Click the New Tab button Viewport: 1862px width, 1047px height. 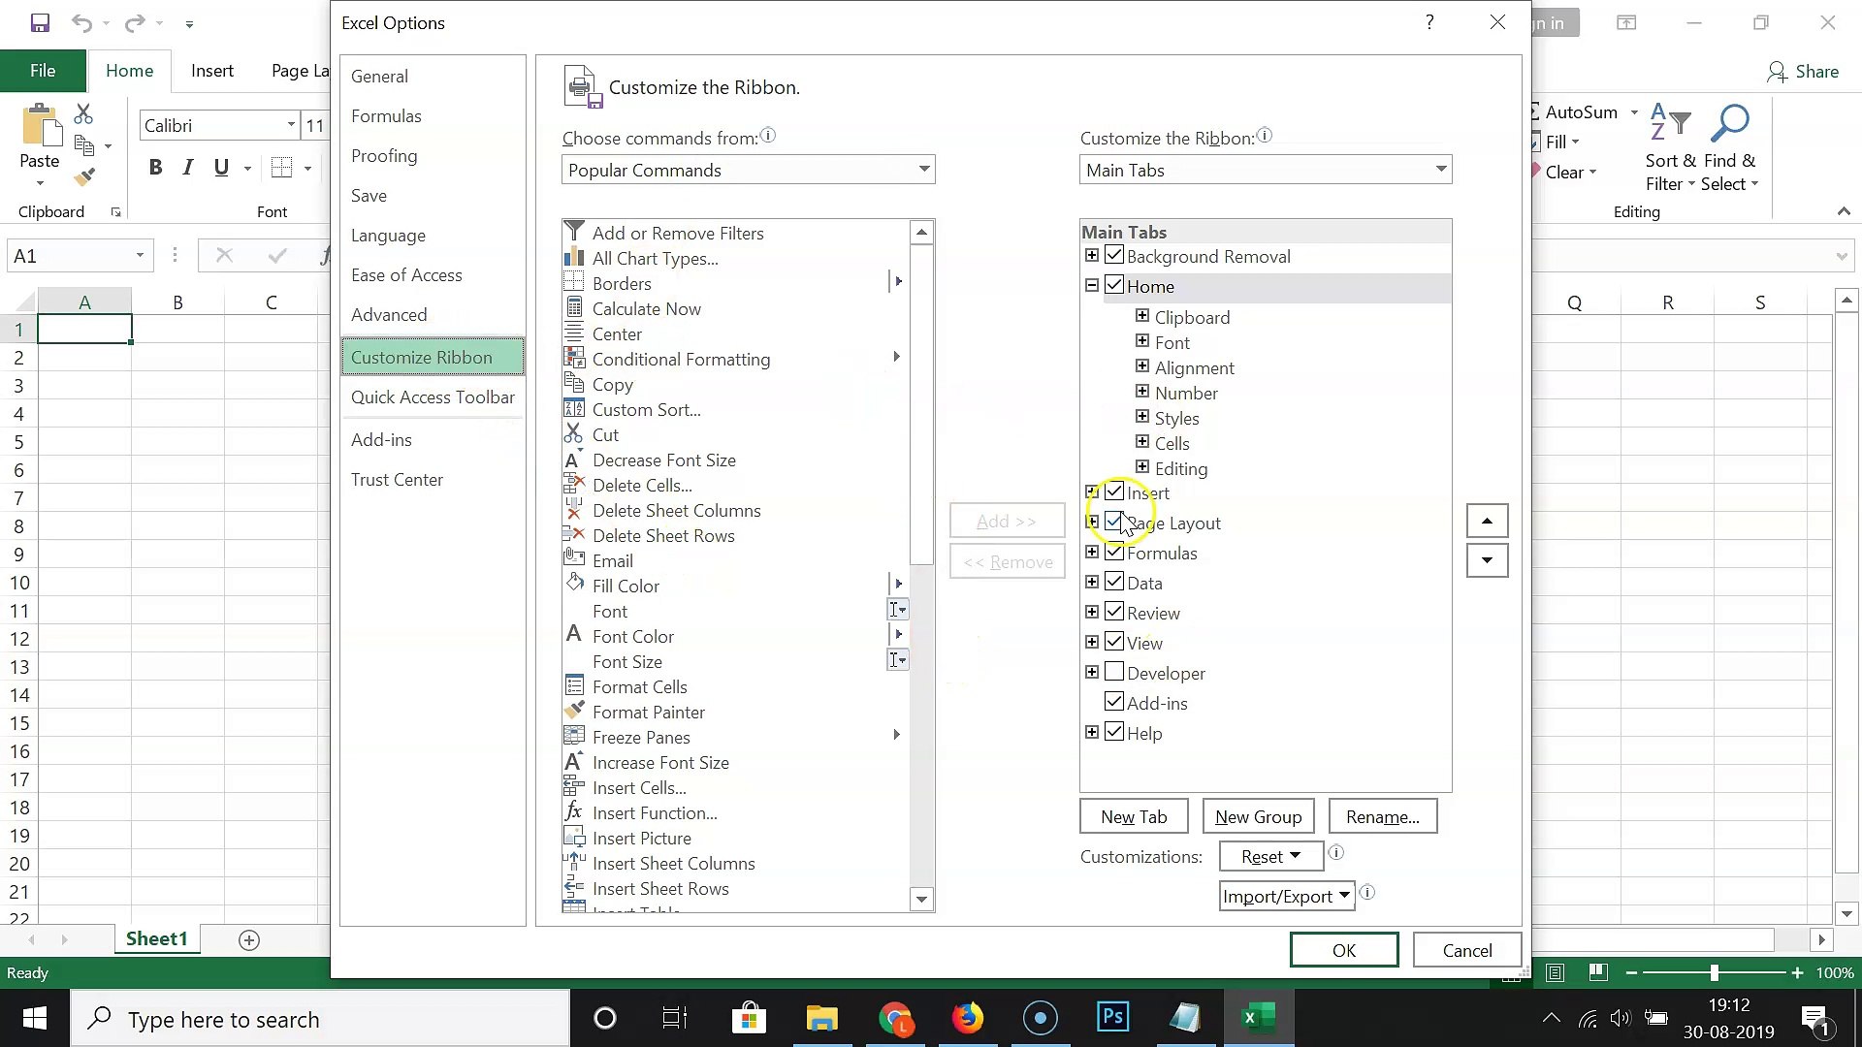click(1134, 817)
